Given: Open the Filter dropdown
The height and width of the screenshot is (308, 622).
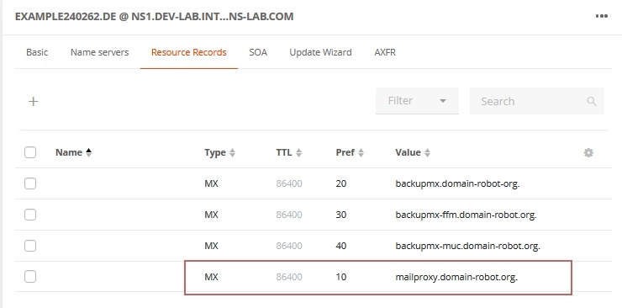Looking at the screenshot, I should 417,101.
